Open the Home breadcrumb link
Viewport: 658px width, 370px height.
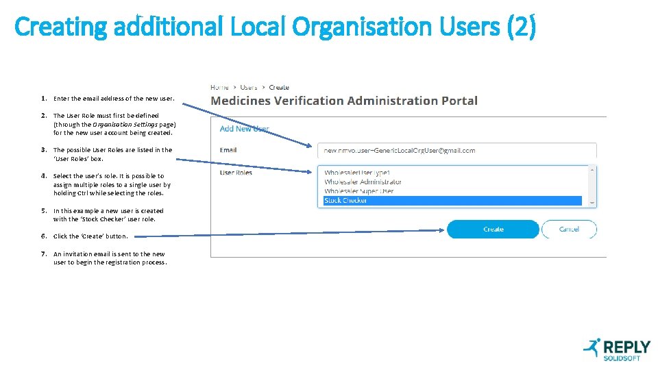[219, 87]
